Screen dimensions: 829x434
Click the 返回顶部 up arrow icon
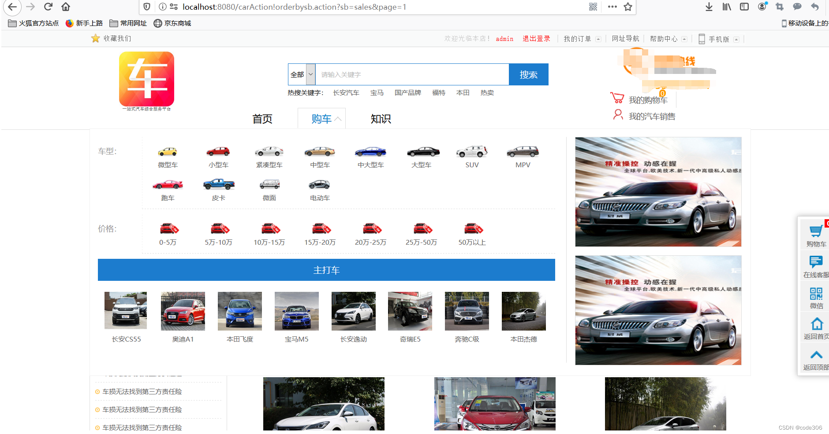click(816, 355)
